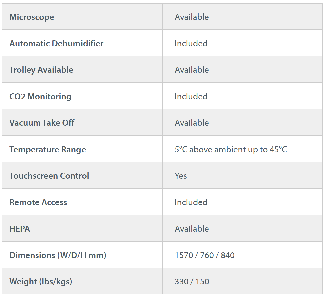This screenshot has height=294, width=324.
Task: Select the Available value beside Microscope
Action: point(192,17)
